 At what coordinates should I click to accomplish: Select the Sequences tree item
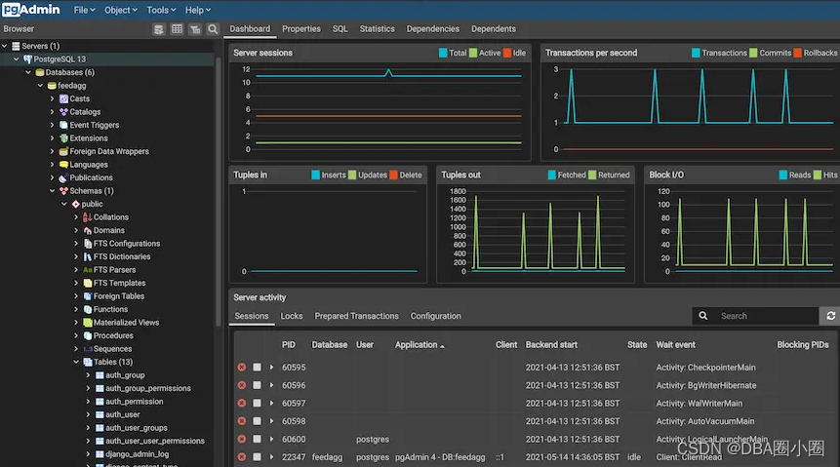coord(112,349)
